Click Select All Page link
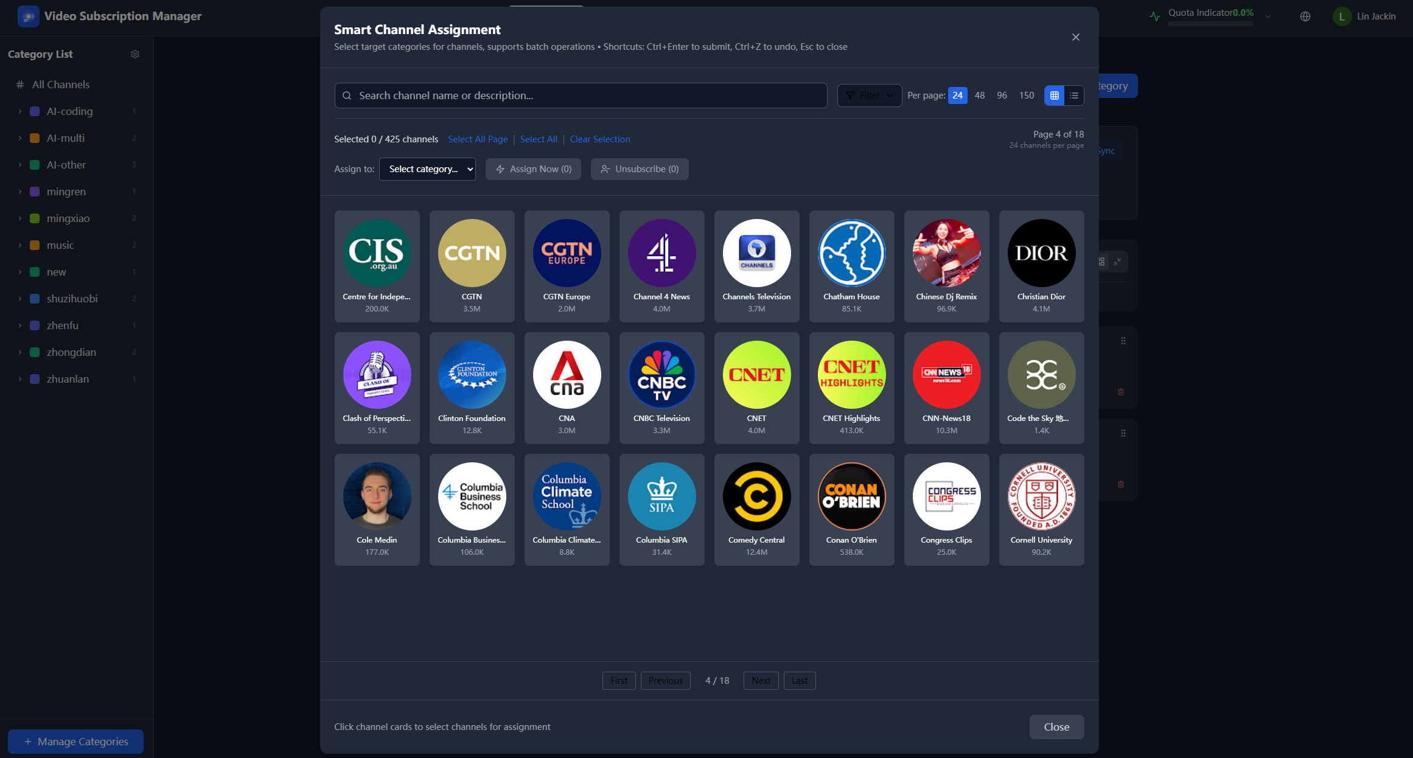The width and height of the screenshot is (1413, 758). [x=478, y=139]
